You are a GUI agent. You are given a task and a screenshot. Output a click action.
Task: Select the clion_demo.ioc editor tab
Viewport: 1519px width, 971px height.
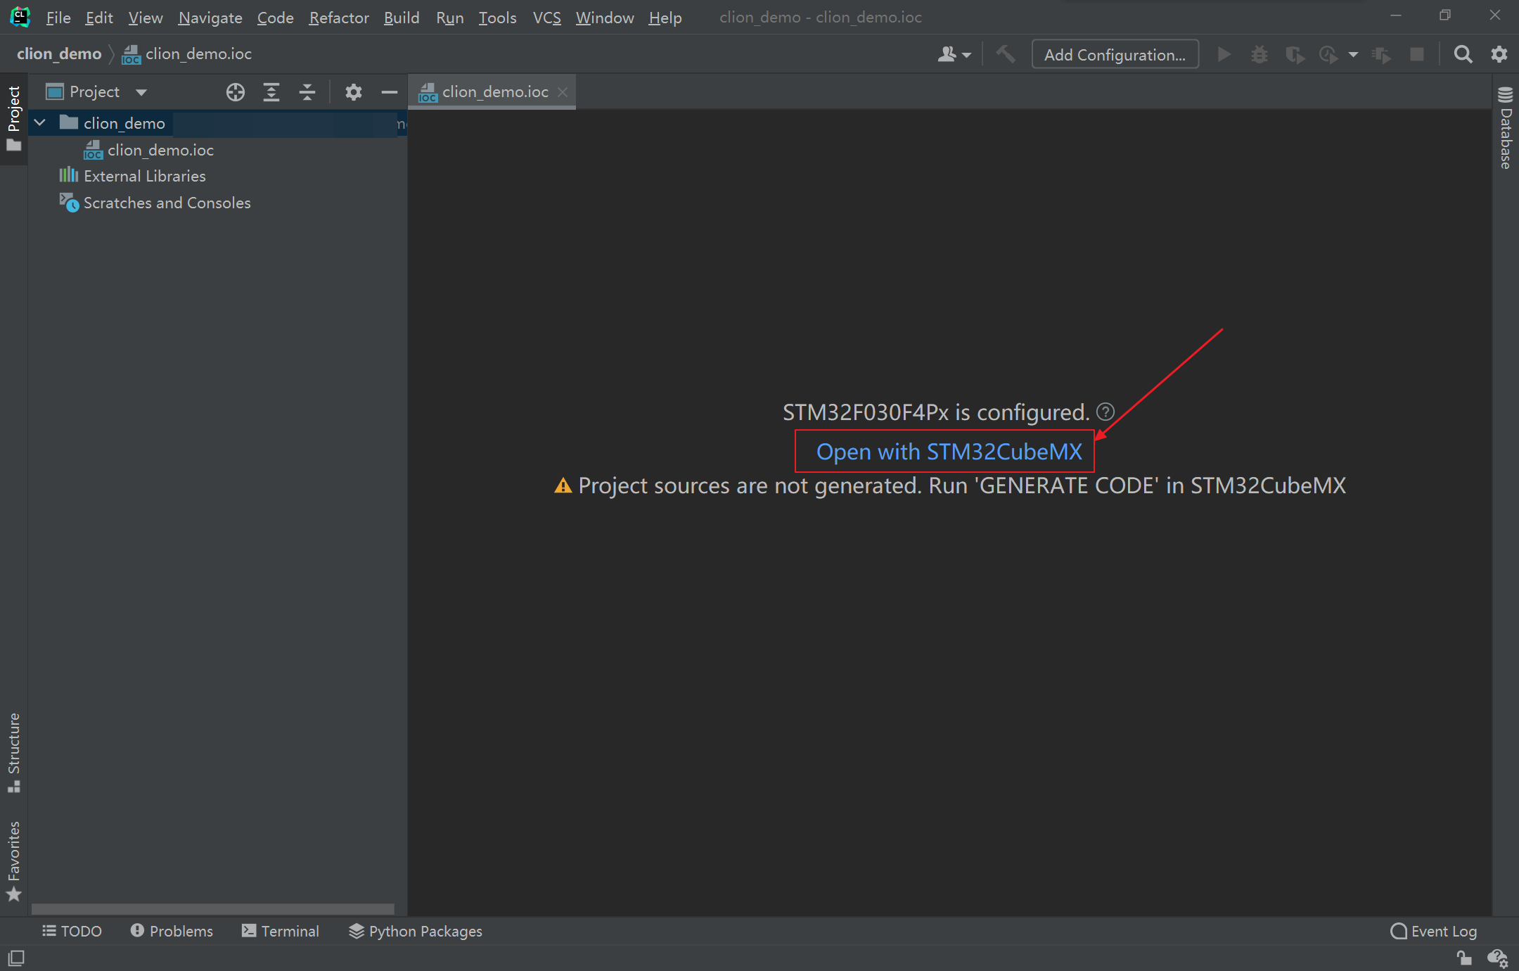tap(494, 92)
